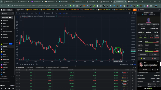Expand timeframe interval dropdown arrow
161x90 pixels.
tap(34, 13)
